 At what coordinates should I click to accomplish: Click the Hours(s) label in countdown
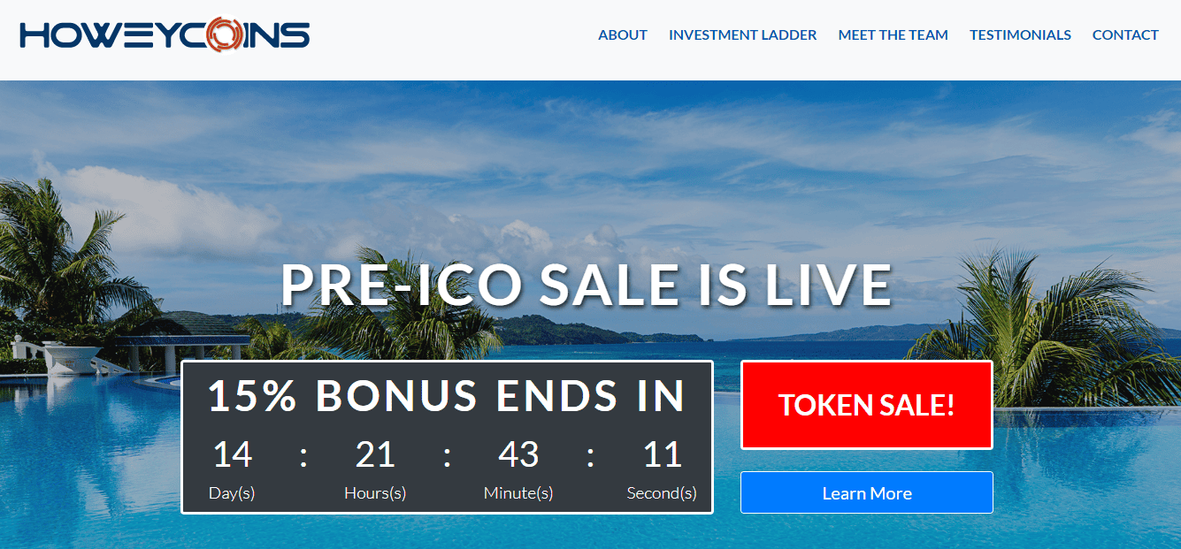click(x=375, y=493)
